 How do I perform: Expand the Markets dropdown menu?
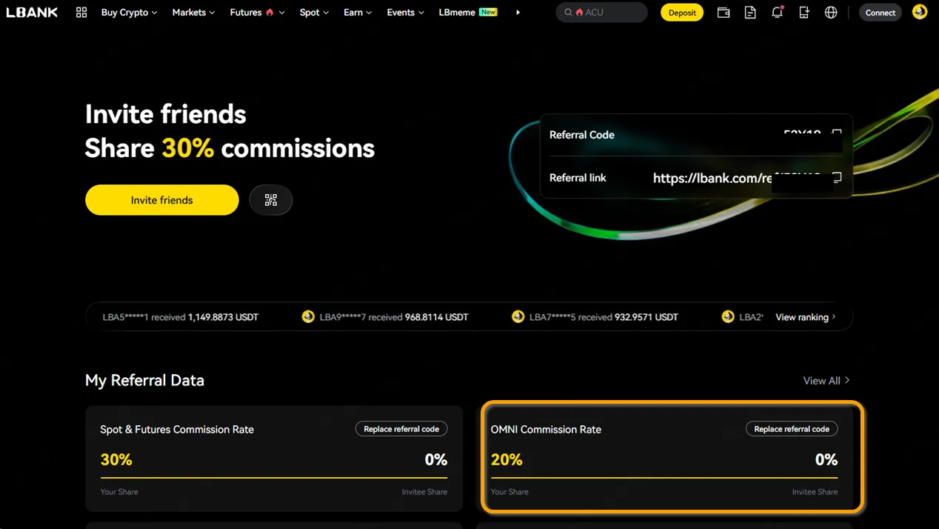point(193,13)
